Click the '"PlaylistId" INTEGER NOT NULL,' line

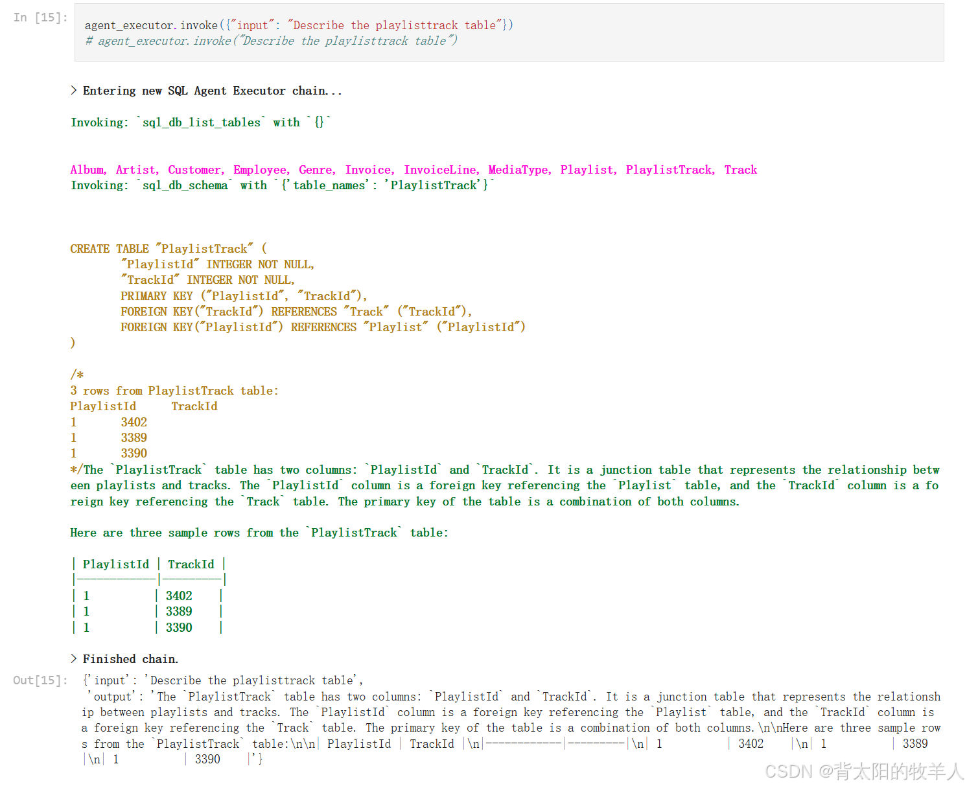click(218, 264)
